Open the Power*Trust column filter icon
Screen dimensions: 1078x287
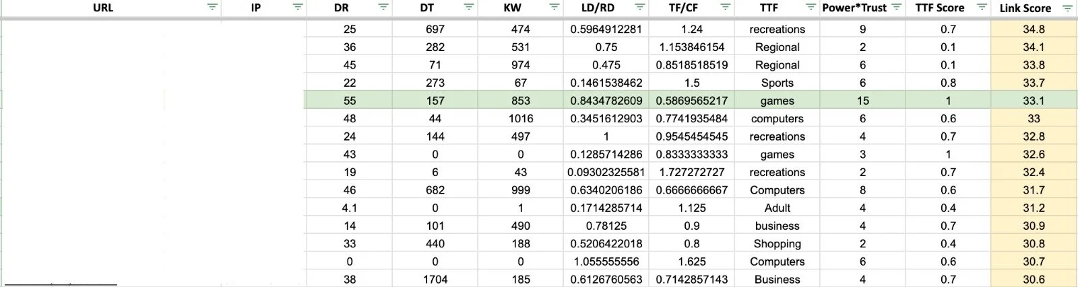coord(896,7)
